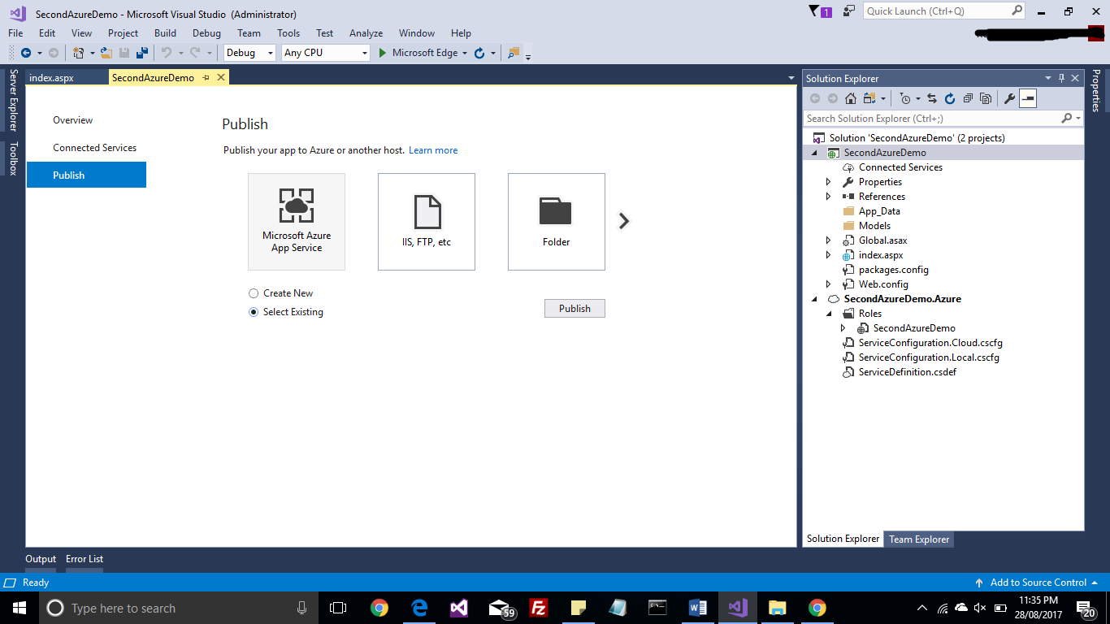Close the SecondAzureDemo document tab

[220, 78]
